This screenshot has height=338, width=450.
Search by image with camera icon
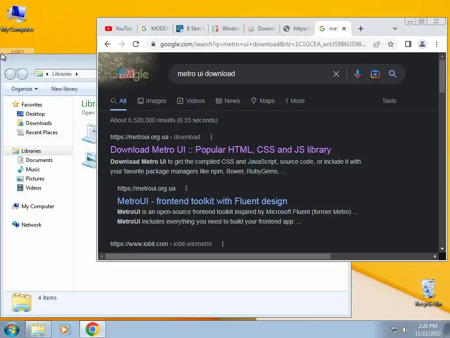[375, 74]
